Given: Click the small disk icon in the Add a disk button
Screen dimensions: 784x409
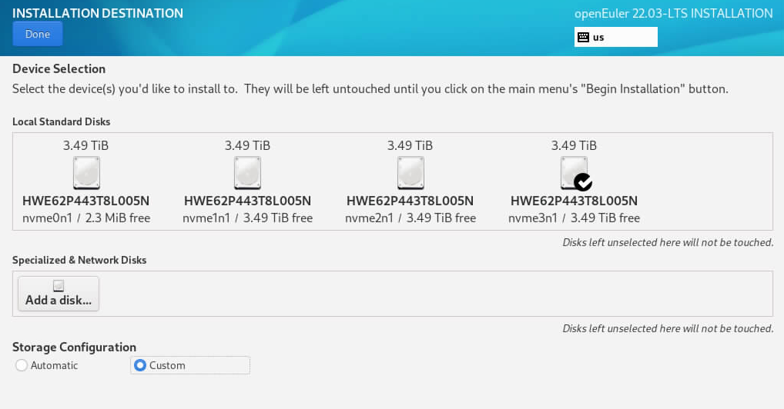Looking at the screenshot, I should pyautogui.click(x=59, y=286).
